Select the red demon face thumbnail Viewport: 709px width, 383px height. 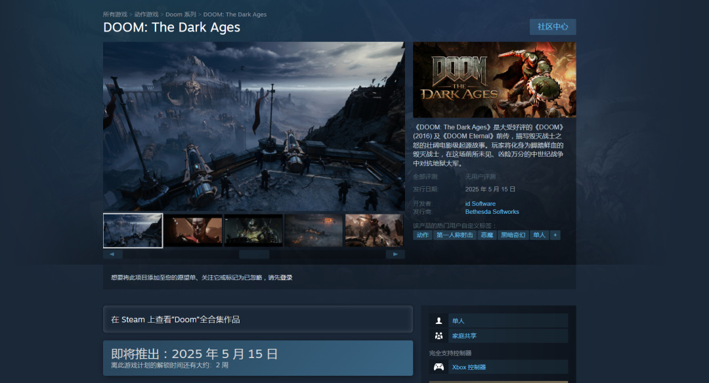tap(193, 231)
